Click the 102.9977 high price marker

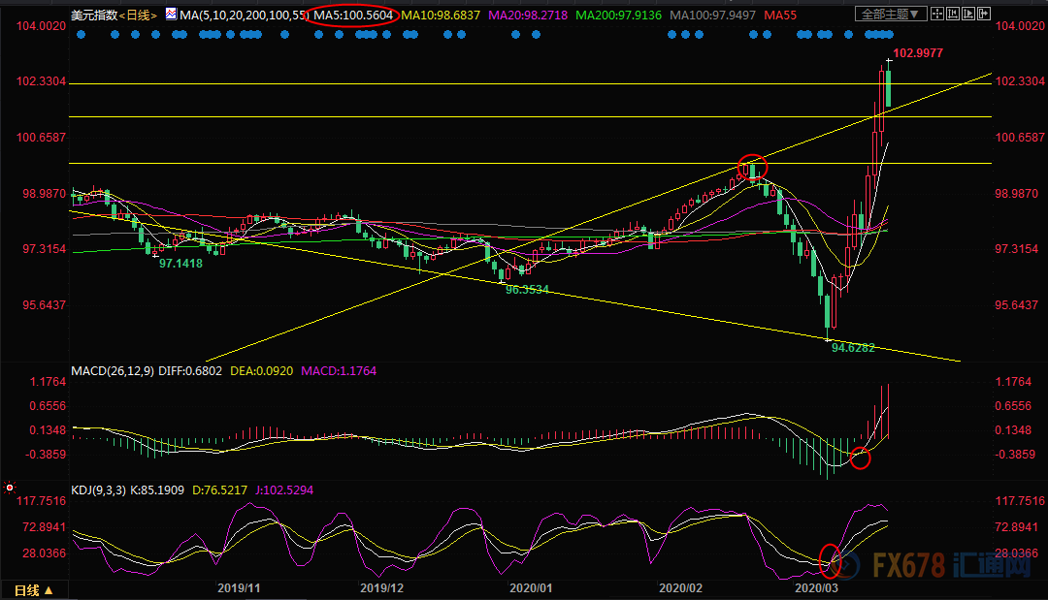pos(916,53)
